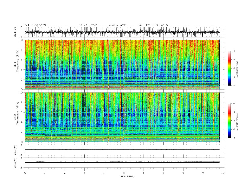Click inside the ch.2 spectrogram panel
Screen dimensions: 251x194
pos(122,117)
